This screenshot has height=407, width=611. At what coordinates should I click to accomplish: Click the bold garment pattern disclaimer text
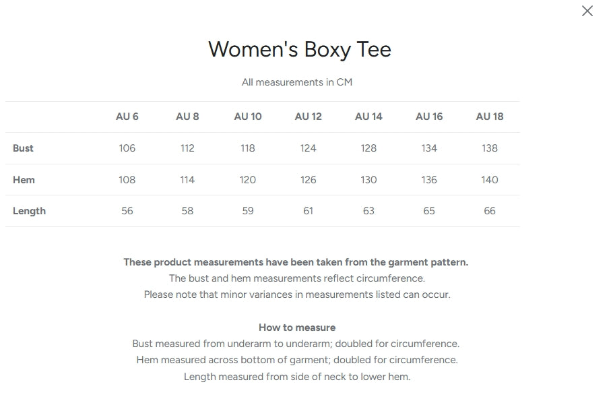tap(296, 262)
